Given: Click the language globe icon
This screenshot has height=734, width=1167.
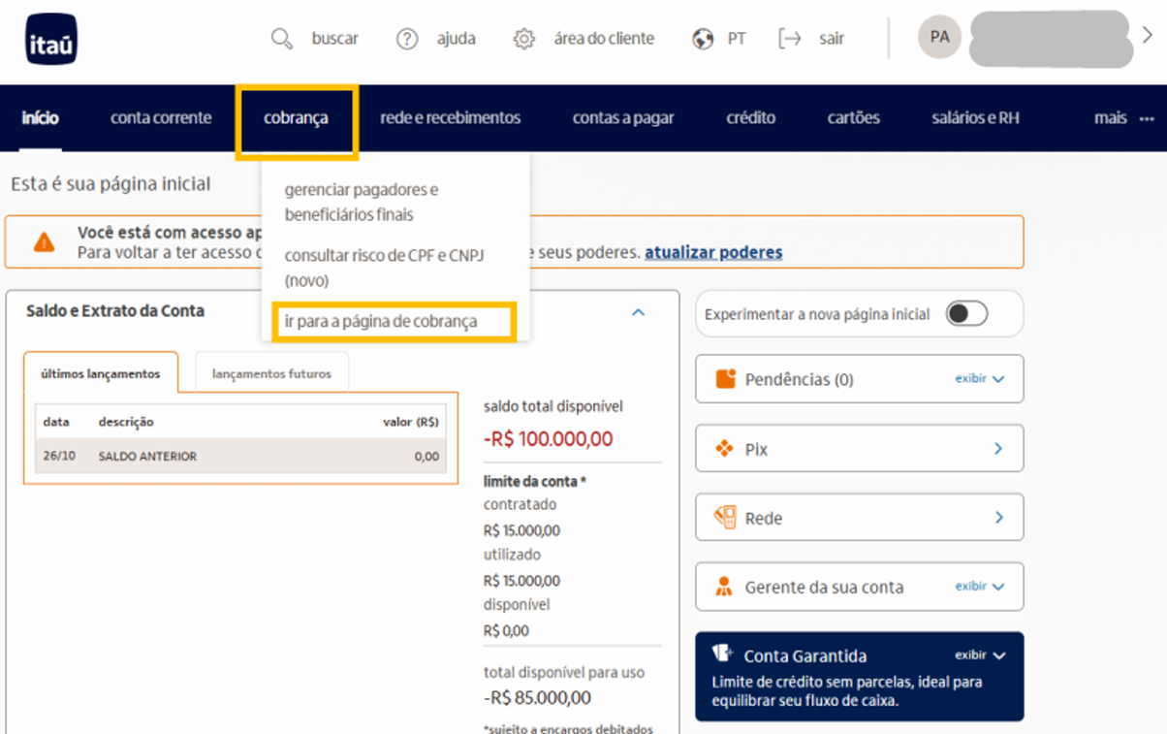Looking at the screenshot, I should [x=703, y=39].
